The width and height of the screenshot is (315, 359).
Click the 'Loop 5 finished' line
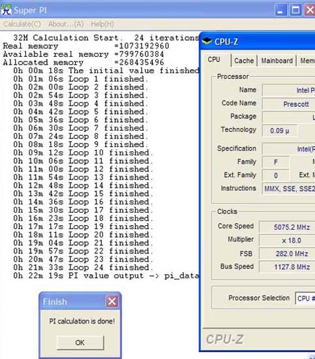click(x=81, y=112)
